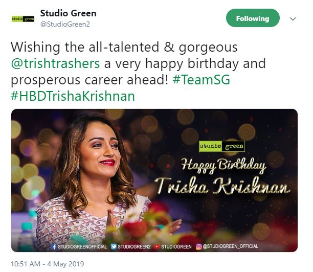Click the YouTube icon in image footer
The width and height of the screenshot is (313, 272).
157,247
